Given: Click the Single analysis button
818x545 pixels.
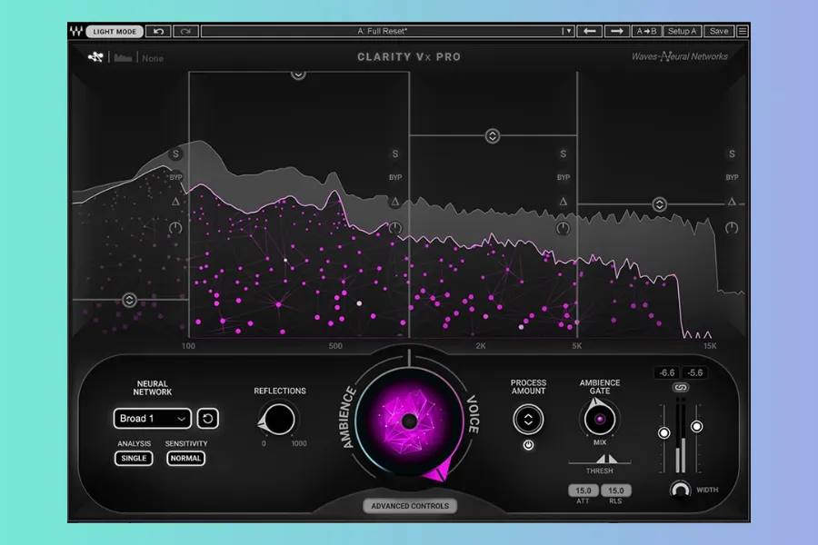Looking at the screenshot, I should point(134,459).
